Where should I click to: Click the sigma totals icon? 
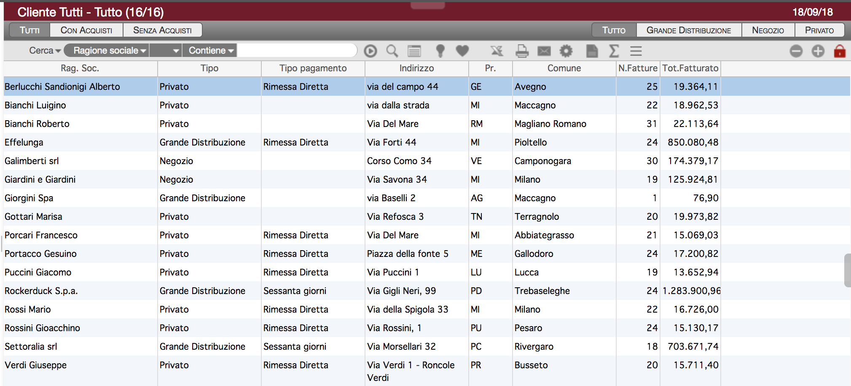tap(614, 51)
